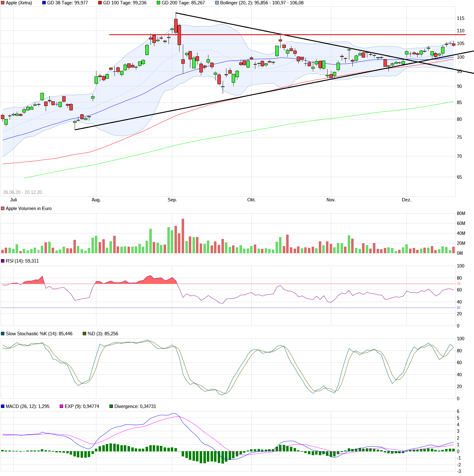This screenshot has height=476, width=474.
Task: Click the red 70 RSI threshold label
Action: [458, 284]
